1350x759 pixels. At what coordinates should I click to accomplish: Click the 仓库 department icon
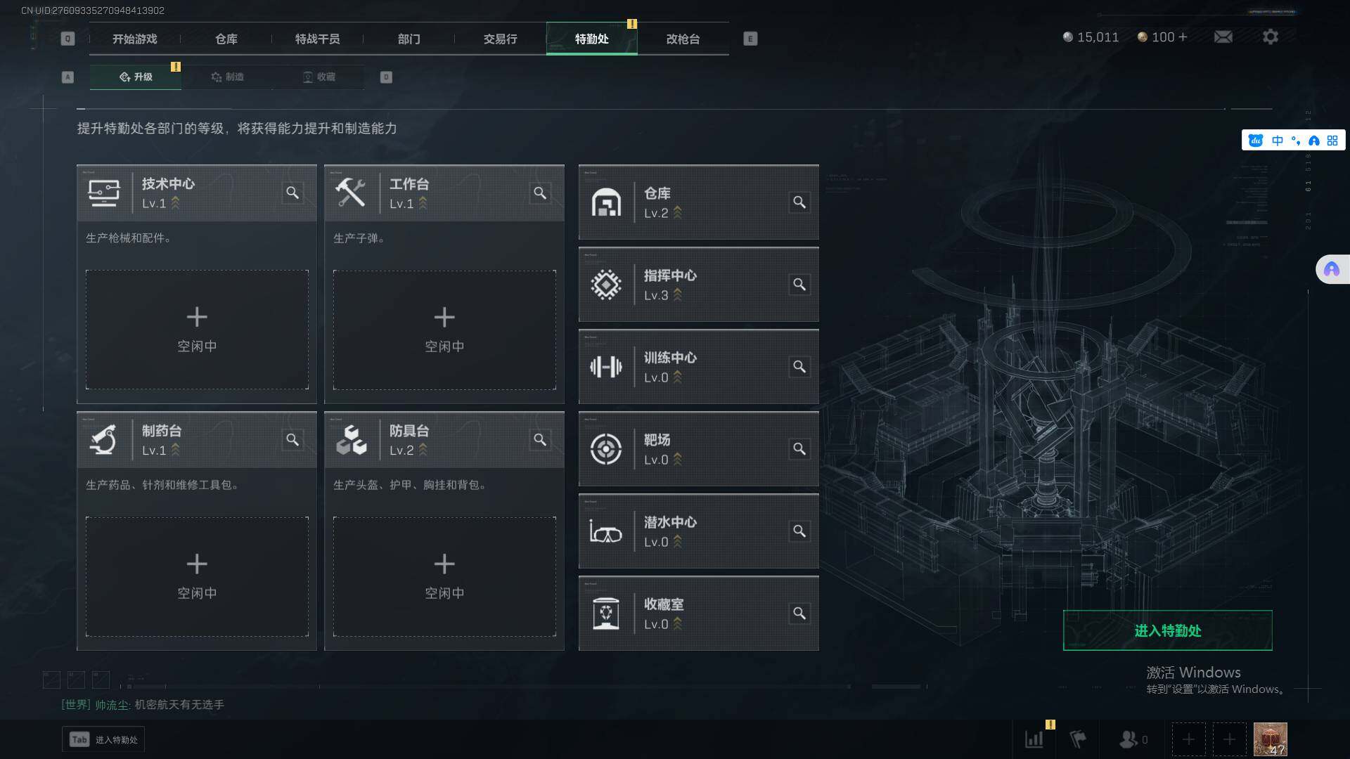(606, 202)
